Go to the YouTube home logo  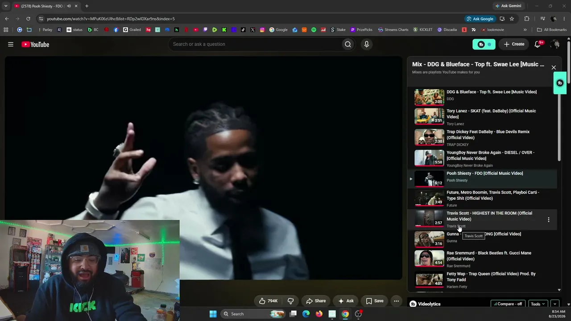(35, 44)
